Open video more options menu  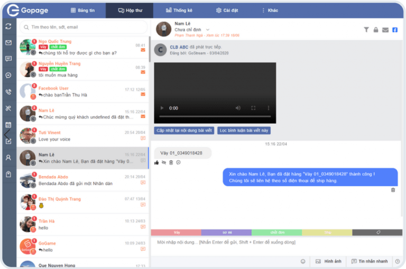pyautogui.click(x=269, y=108)
